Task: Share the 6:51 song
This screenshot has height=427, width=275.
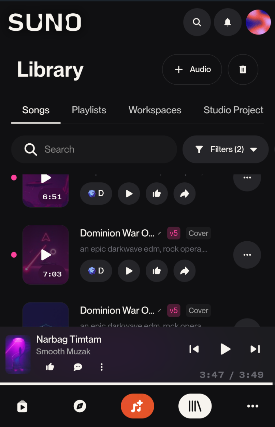Action: coord(185,194)
